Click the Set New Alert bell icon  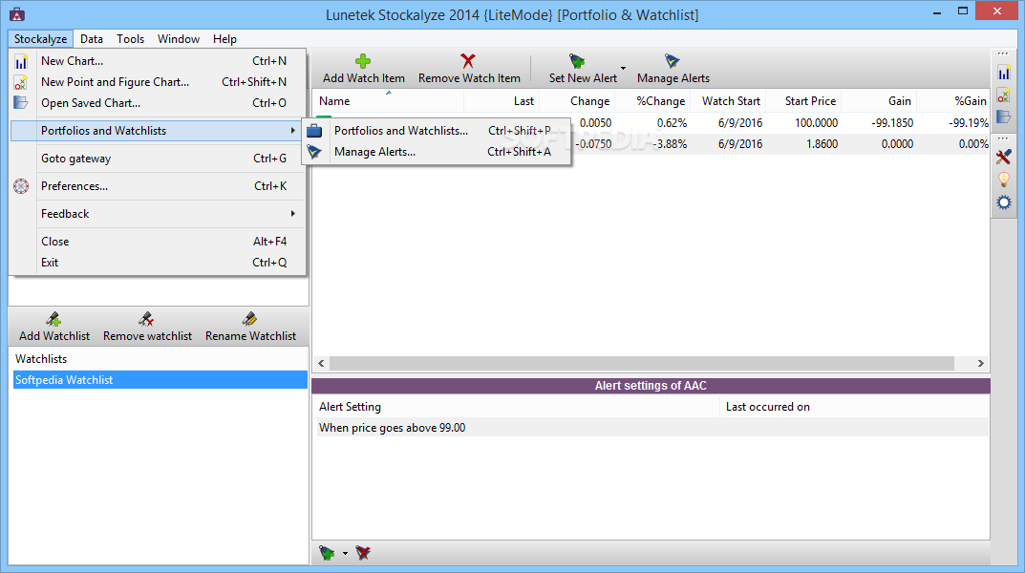[577, 61]
